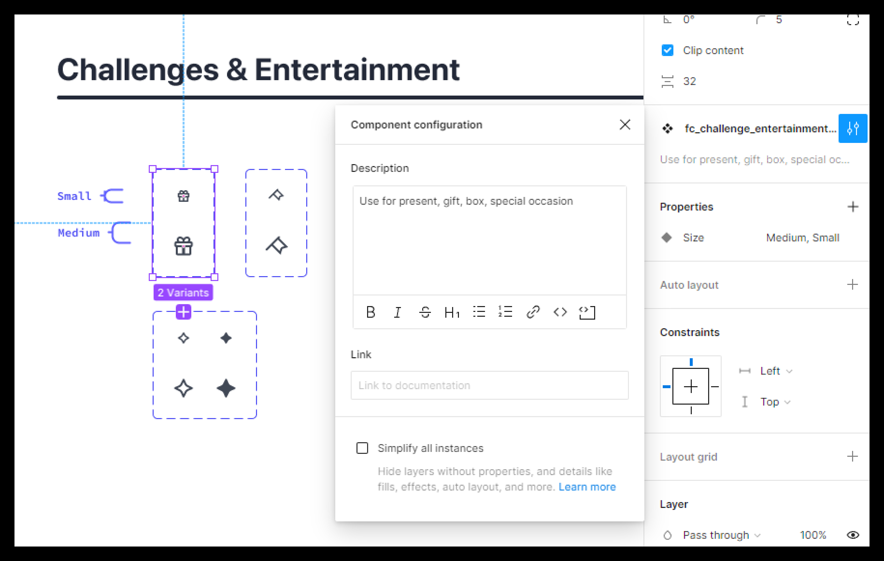Open component configuration settings button
Viewport: 884px width, 561px height.
[x=853, y=128]
